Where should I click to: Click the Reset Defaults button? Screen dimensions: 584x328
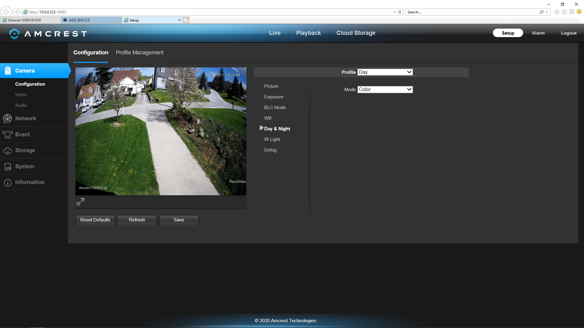tap(95, 220)
